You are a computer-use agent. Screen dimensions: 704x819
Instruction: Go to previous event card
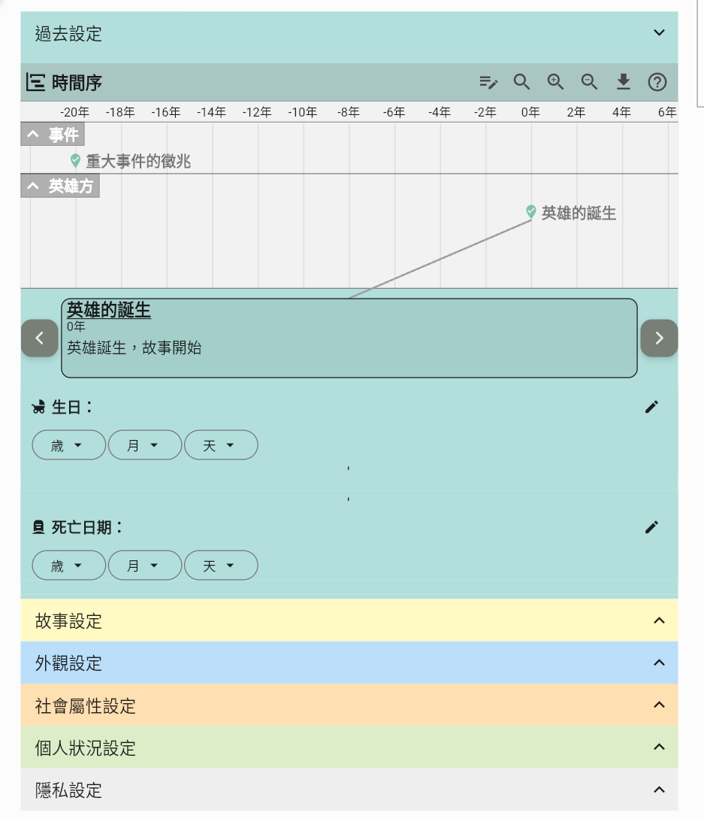[40, 338]
